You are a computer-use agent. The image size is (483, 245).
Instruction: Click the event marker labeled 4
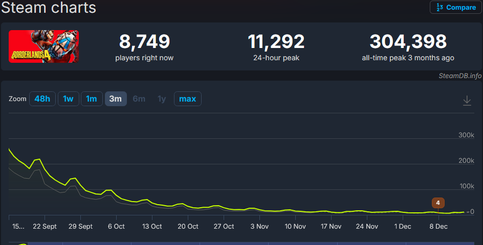click(438, 203)
